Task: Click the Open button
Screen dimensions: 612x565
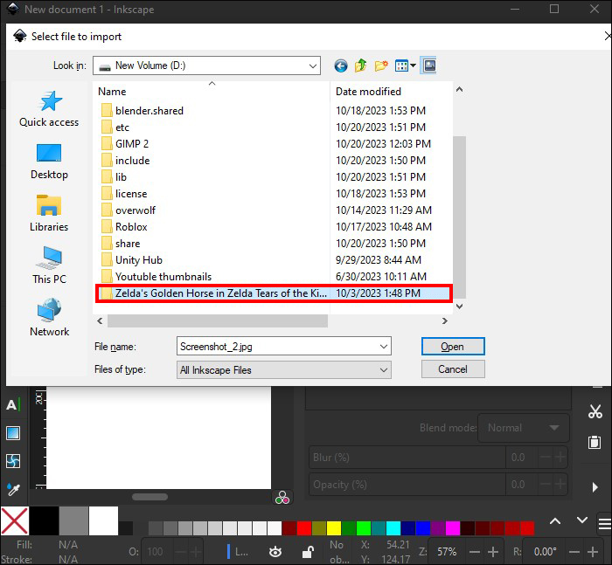Action: tap(453, 347)
